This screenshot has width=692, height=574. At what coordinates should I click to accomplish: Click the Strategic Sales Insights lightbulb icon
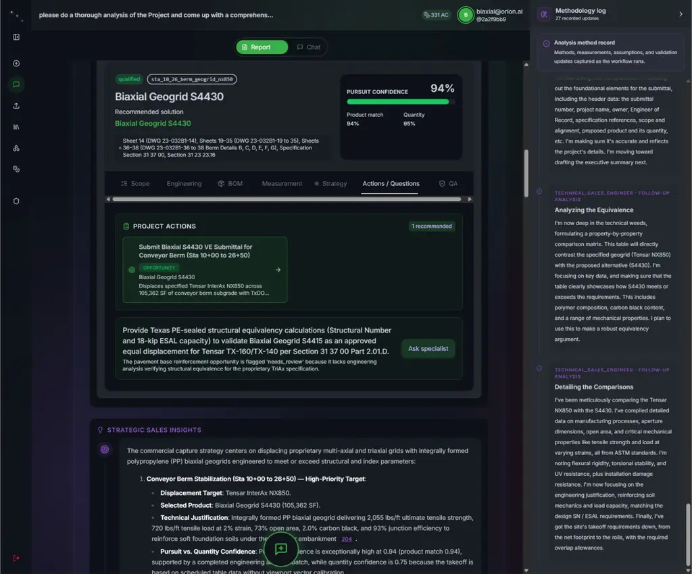(100, 430)
